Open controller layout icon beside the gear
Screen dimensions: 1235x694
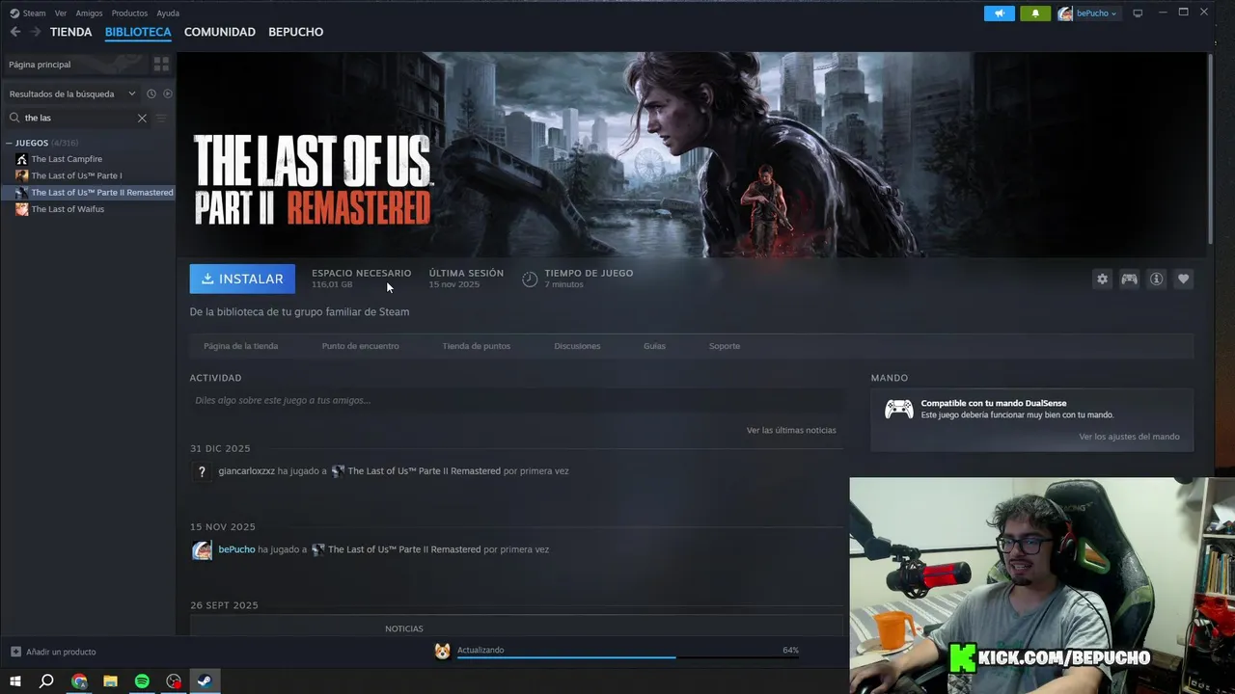(x=1129, y=279)
